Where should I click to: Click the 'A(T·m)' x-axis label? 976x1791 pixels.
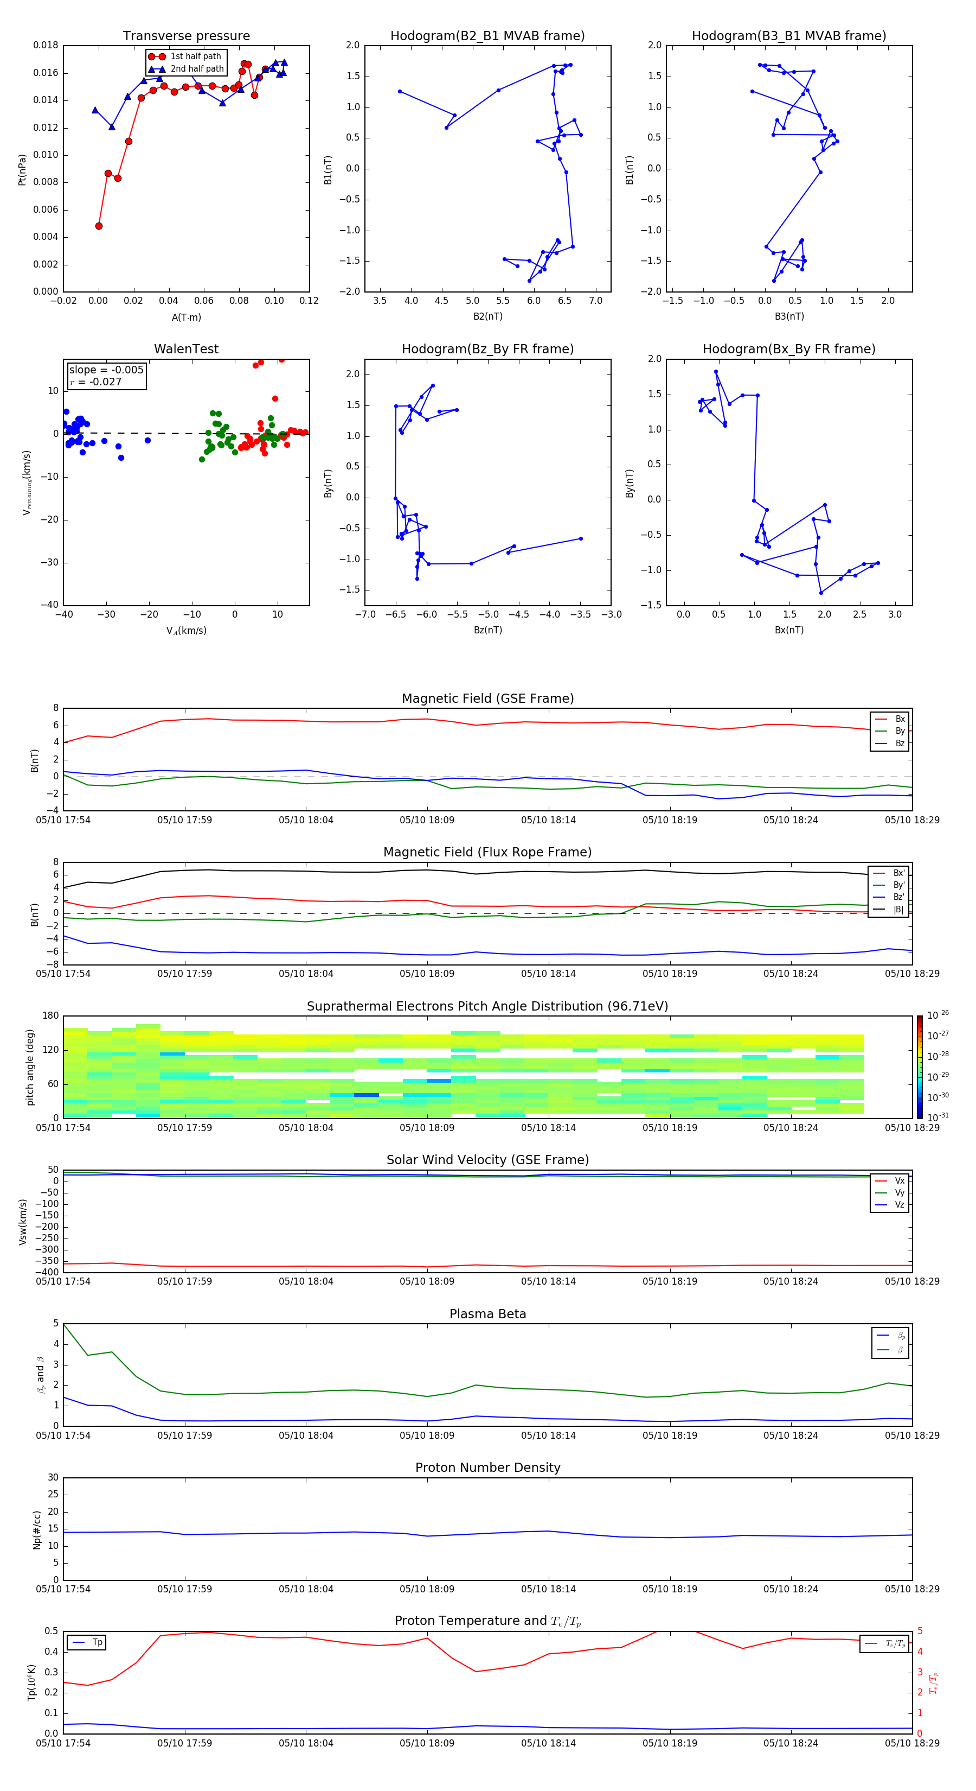point(186,317)
